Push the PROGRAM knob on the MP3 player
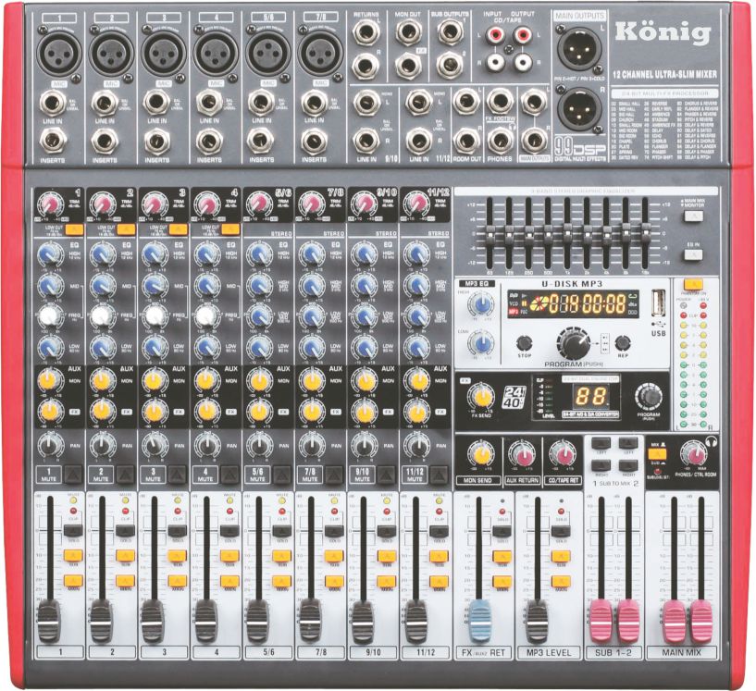Image resolution: width=756 pixels, height=691 pixels. pos(574,344)
